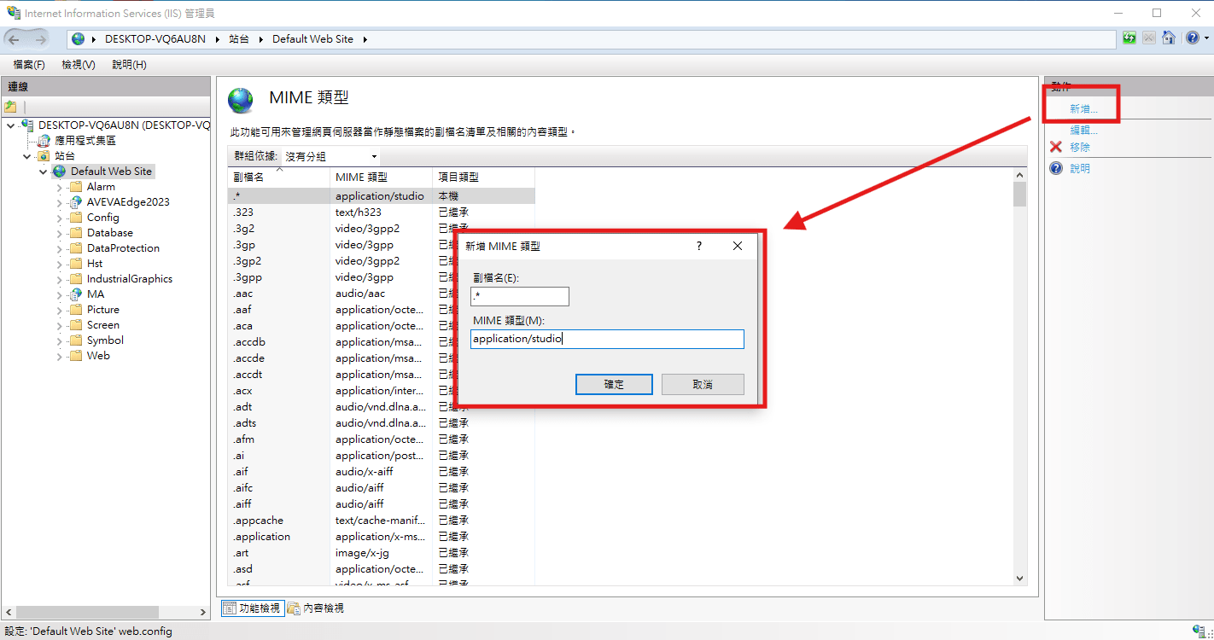The width and height of the screenshot is (1214, 640).
Task: Open the 檔案(F) File menu
Action: pos(29,65)
